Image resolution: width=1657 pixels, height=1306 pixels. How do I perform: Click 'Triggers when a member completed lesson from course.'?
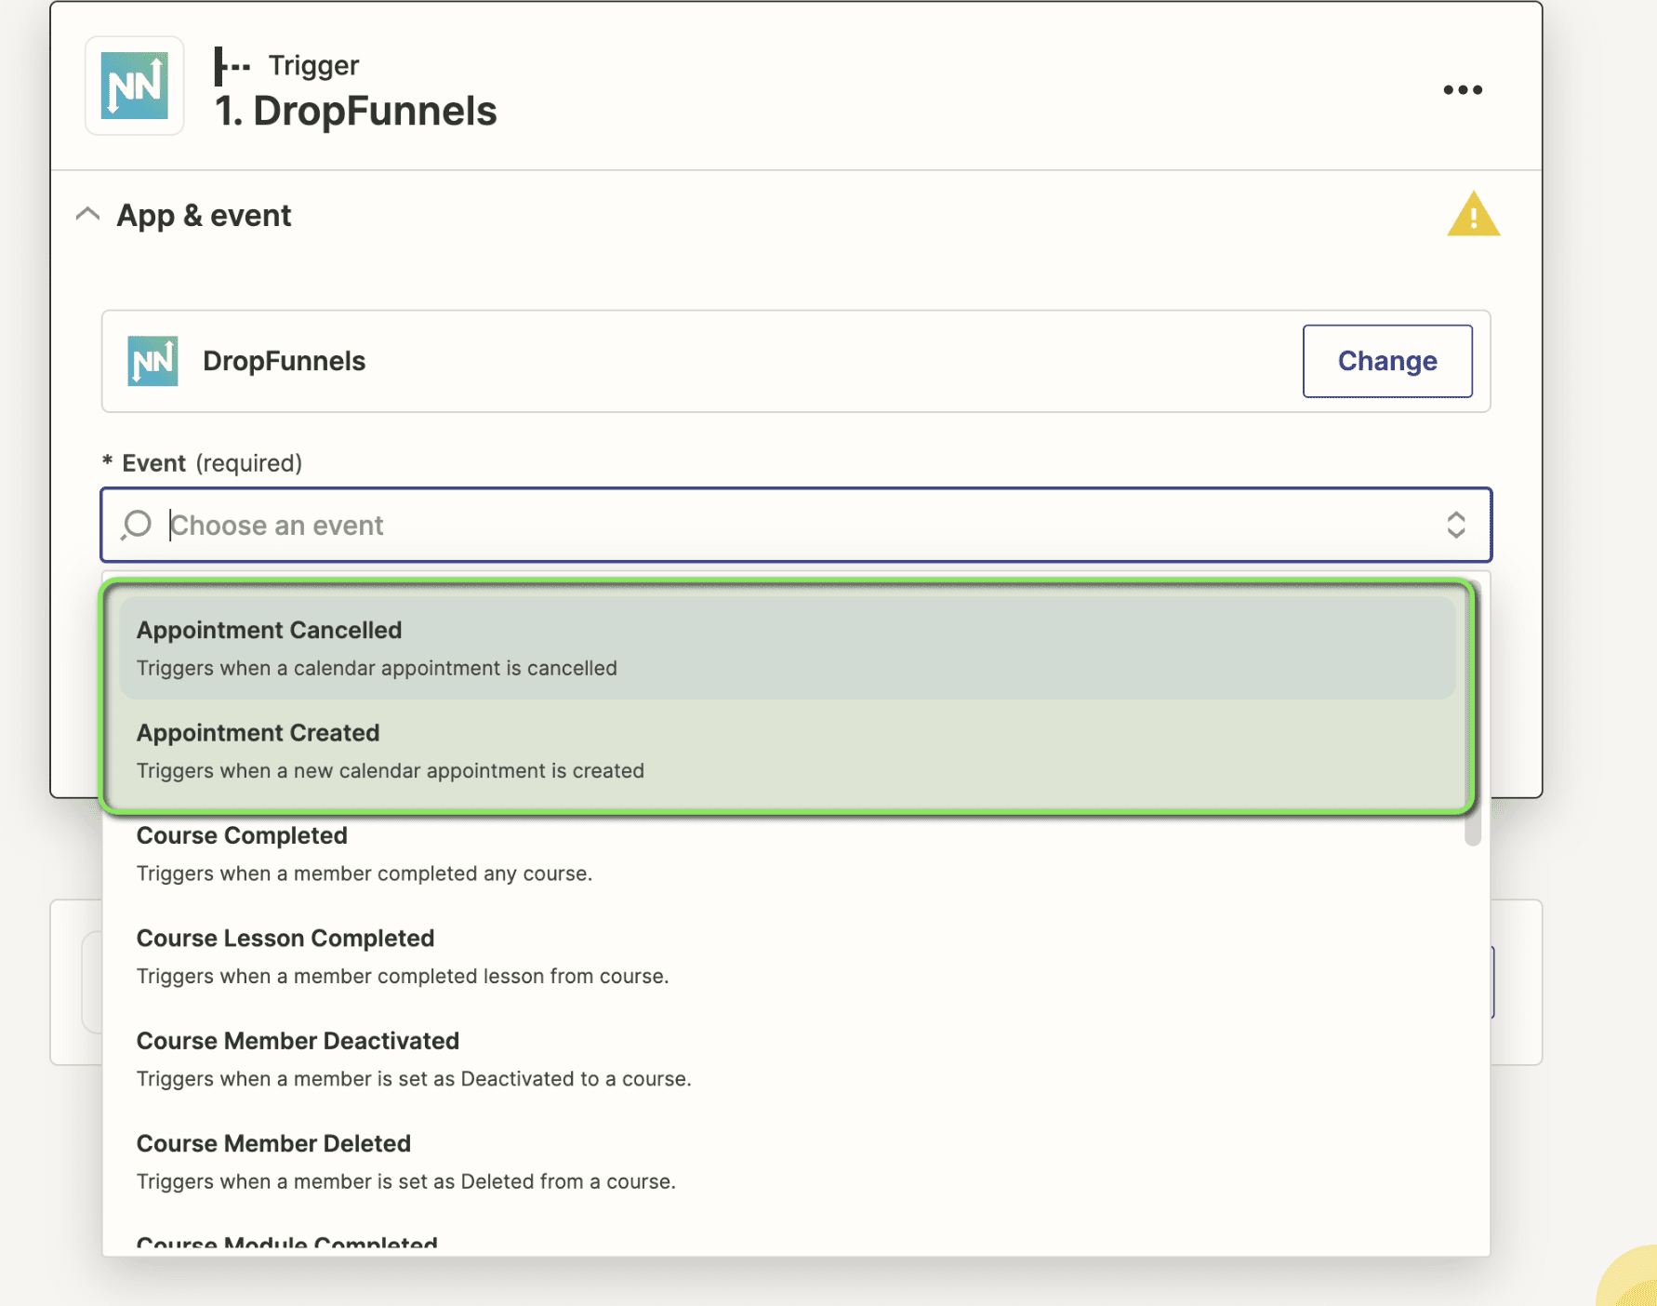tap(403, 976)
